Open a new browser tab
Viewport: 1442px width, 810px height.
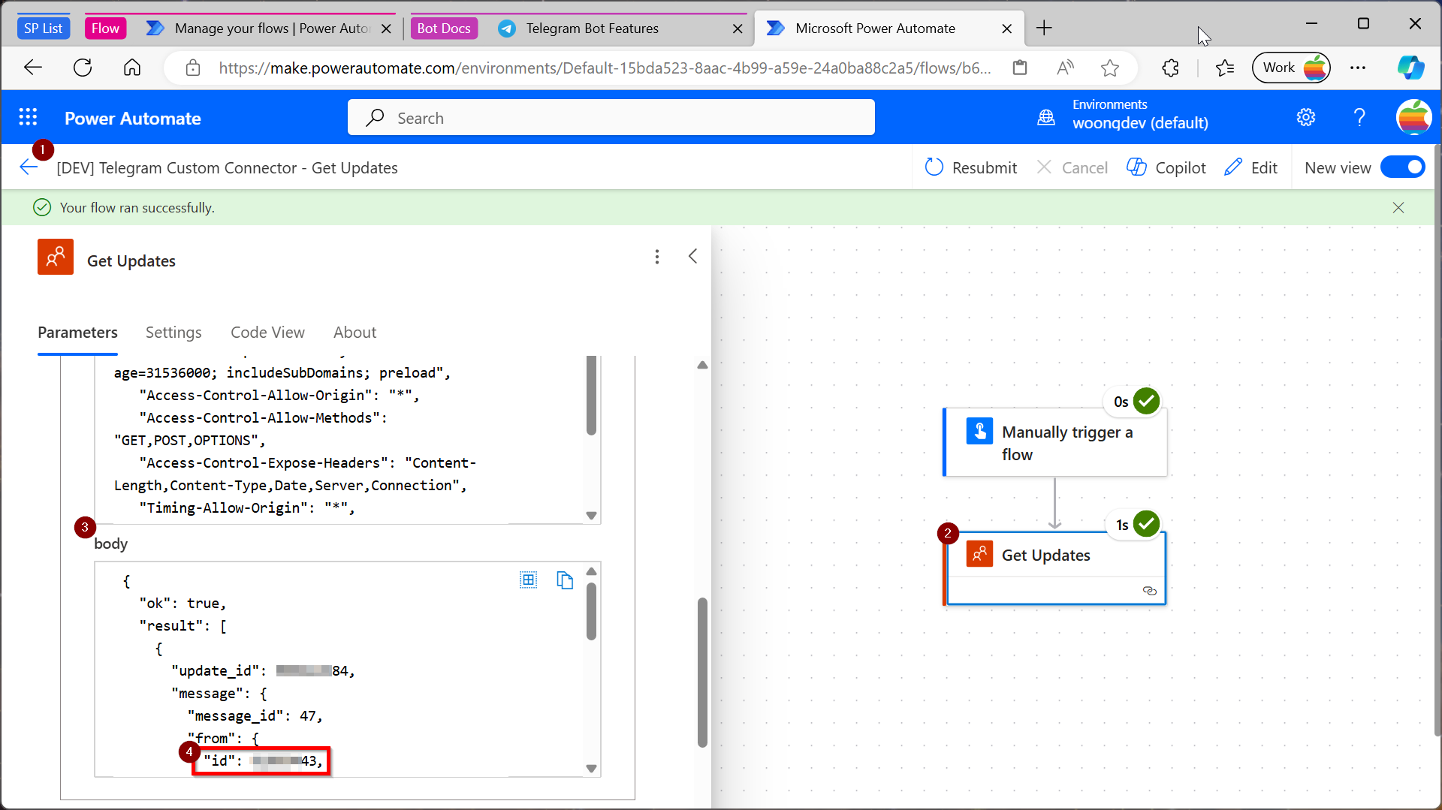pyautogui.click(x=1044, y=29)
